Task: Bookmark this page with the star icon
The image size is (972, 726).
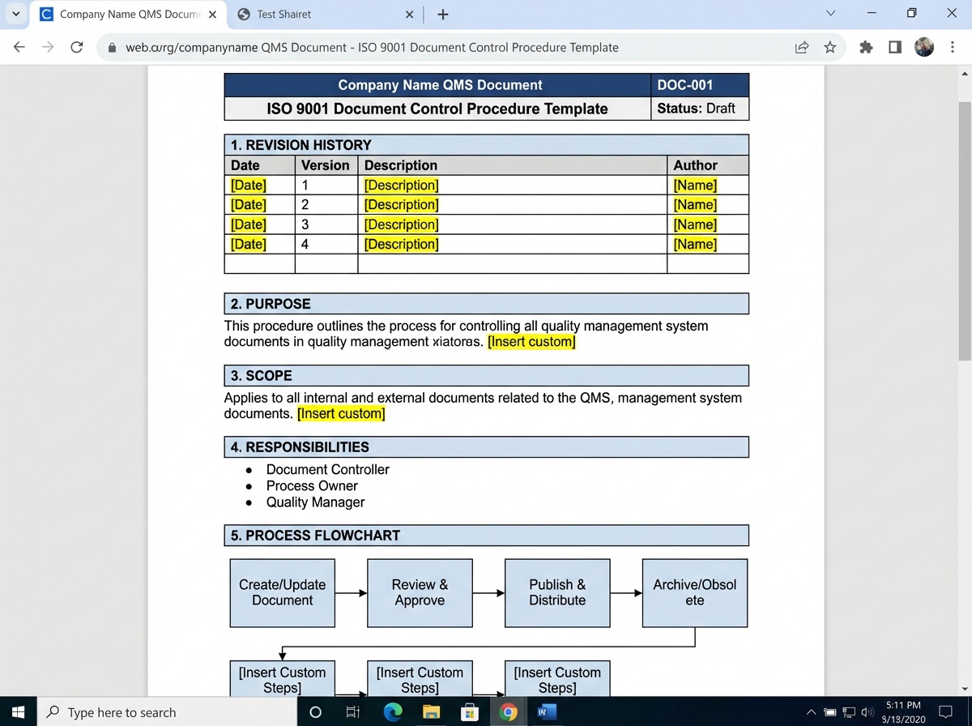Action: pos(830,47)
